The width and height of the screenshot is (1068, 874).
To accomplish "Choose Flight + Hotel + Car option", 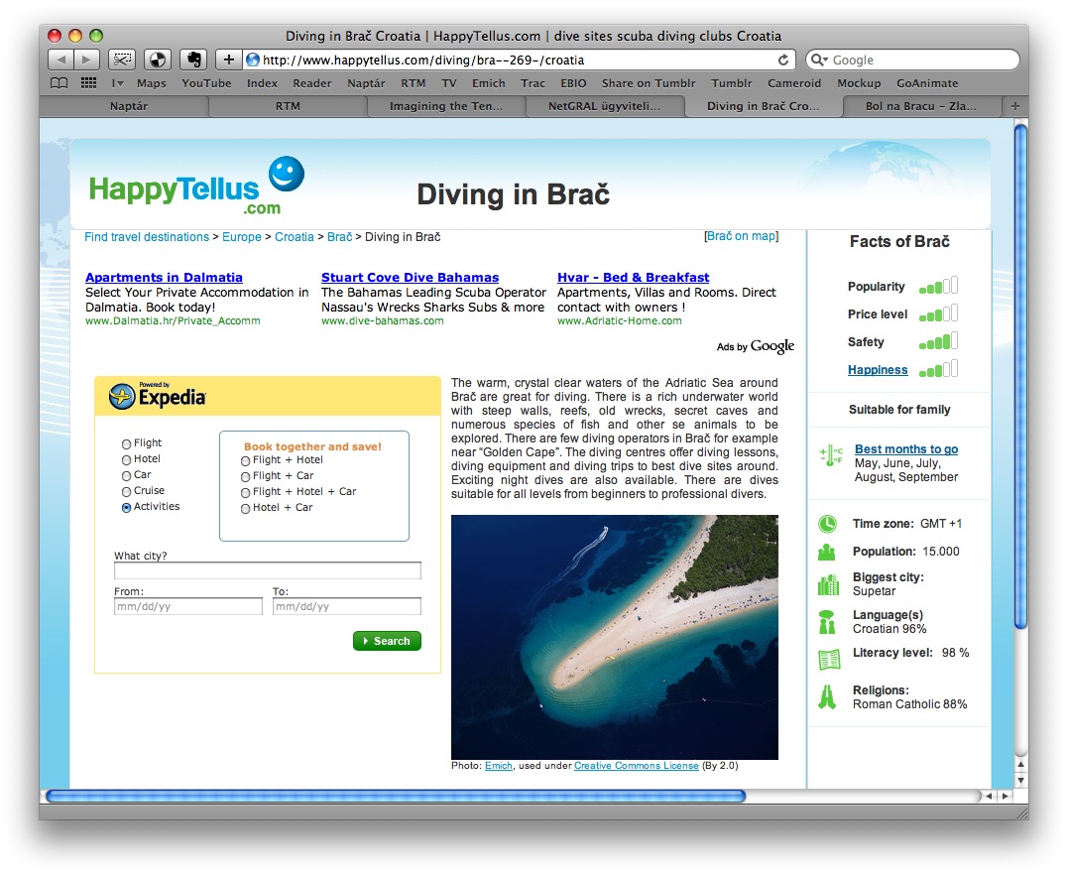I will tap(245, 493).
